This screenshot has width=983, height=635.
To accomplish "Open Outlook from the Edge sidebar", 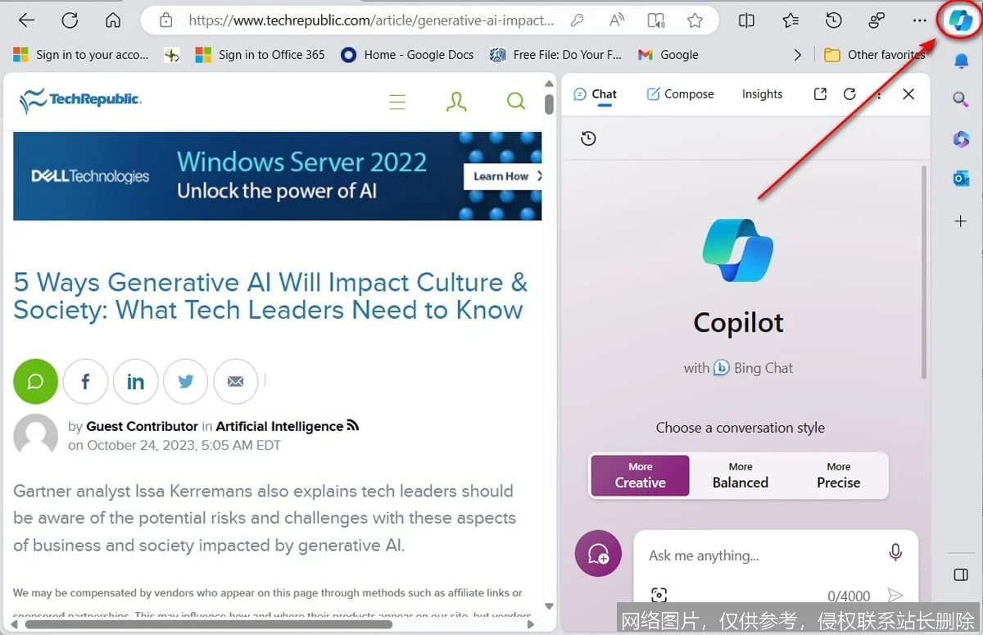I will (x=959, y=178).
